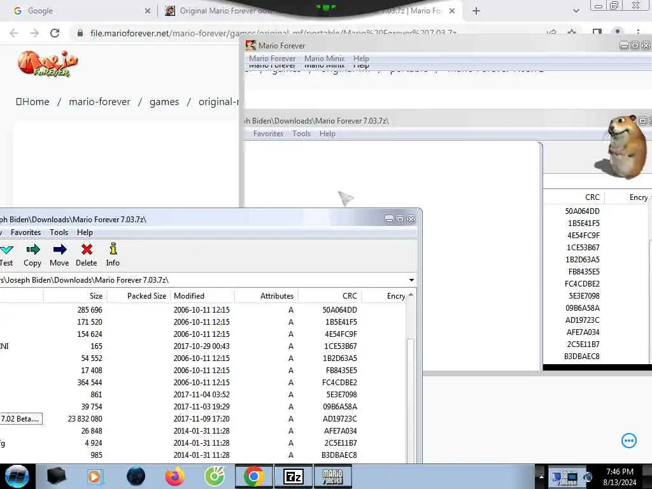
Task: Click the red Delete icon in front 7-Zip window
Action: pos(87,250)
